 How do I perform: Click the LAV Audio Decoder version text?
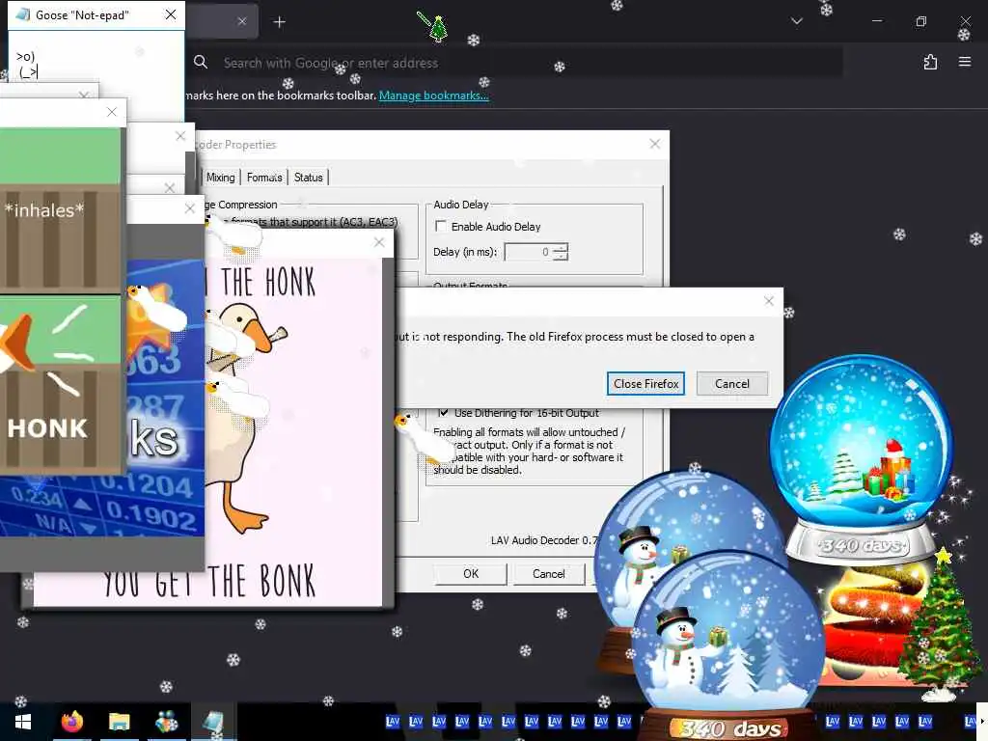543,540
